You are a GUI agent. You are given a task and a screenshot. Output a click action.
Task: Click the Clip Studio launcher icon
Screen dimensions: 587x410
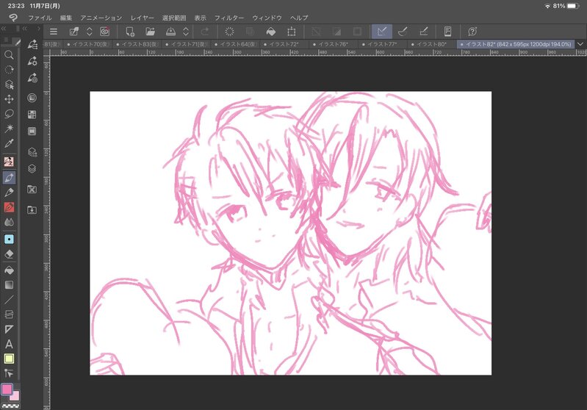coord(105,32)
